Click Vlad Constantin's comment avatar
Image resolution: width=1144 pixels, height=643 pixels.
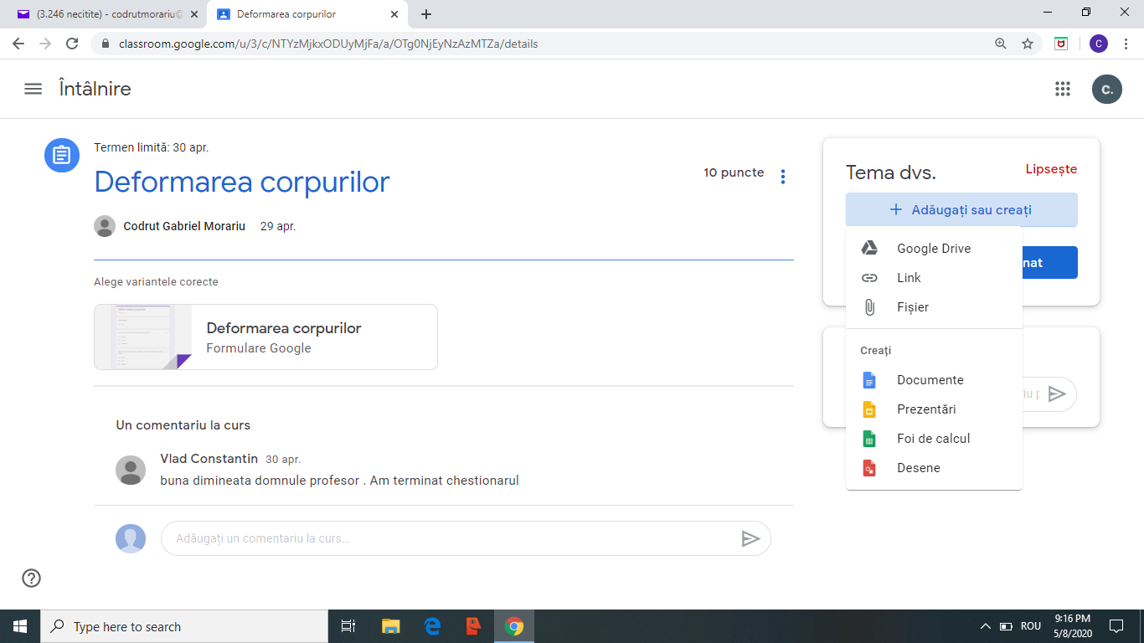click(131, 470)
